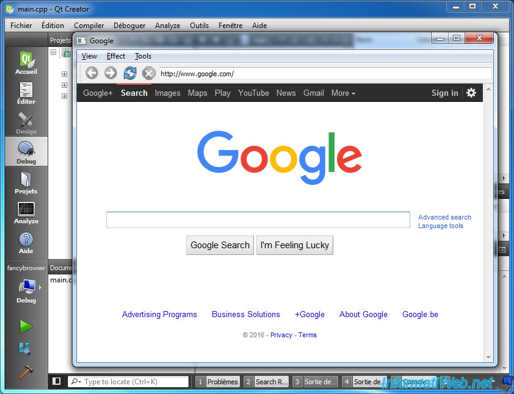The height and width of the screenshot is (394, 514).
Task: Build the project with hammer icon
Action: pyautogui.click(x=26, y=371)
